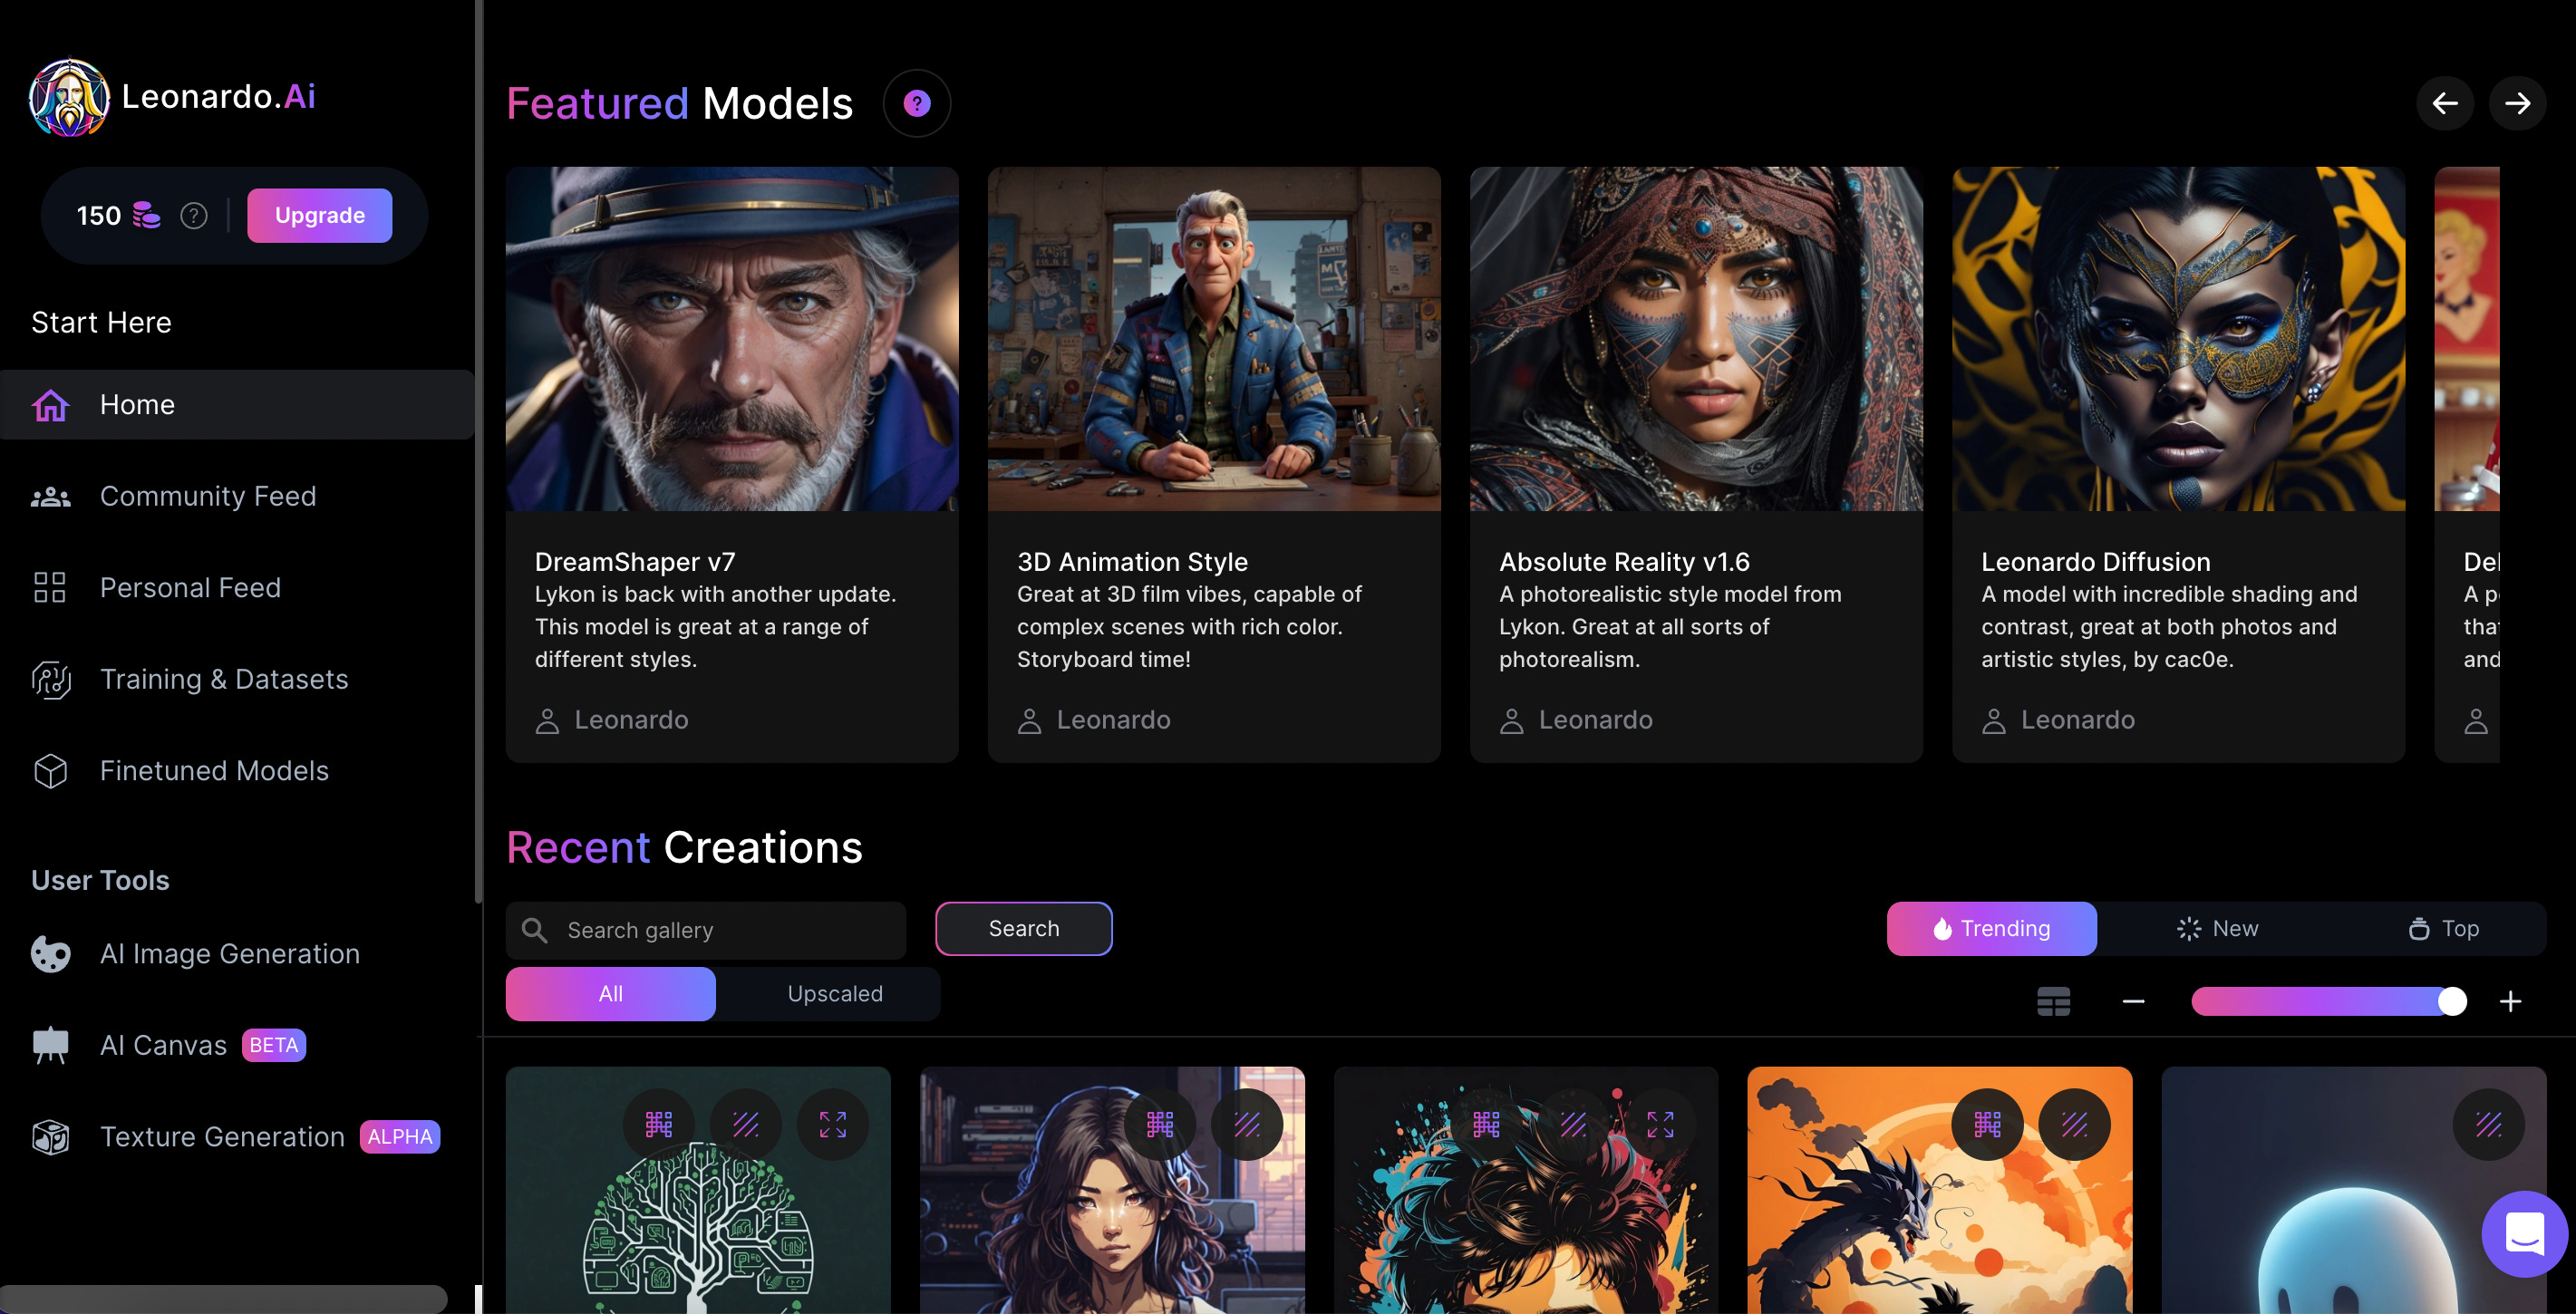Click the AI Canvas easel icon
Screen dimensions: 2576x1314
tap(50, 1046)
